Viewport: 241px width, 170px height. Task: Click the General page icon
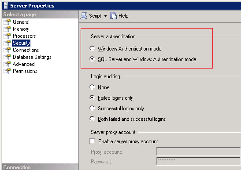[7, 22]
